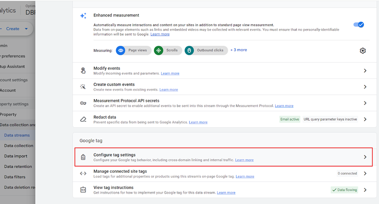The height and width of the screenshot is (204, 379).
Task: Open Learn more for View tag instructions
Action: point(226,193)
